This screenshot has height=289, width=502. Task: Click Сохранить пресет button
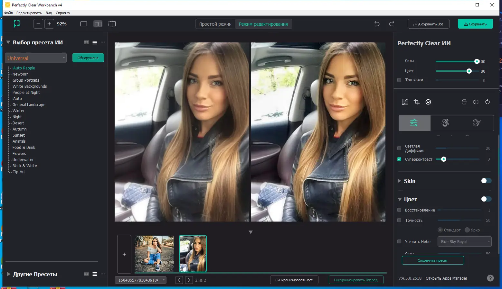(x=433, y=260)
